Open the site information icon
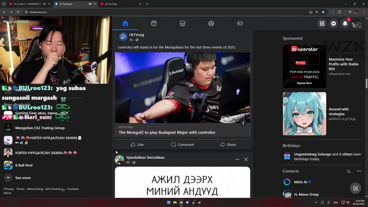Image resolution: width=368 pixels, height=207 pixels. point(26,12)
